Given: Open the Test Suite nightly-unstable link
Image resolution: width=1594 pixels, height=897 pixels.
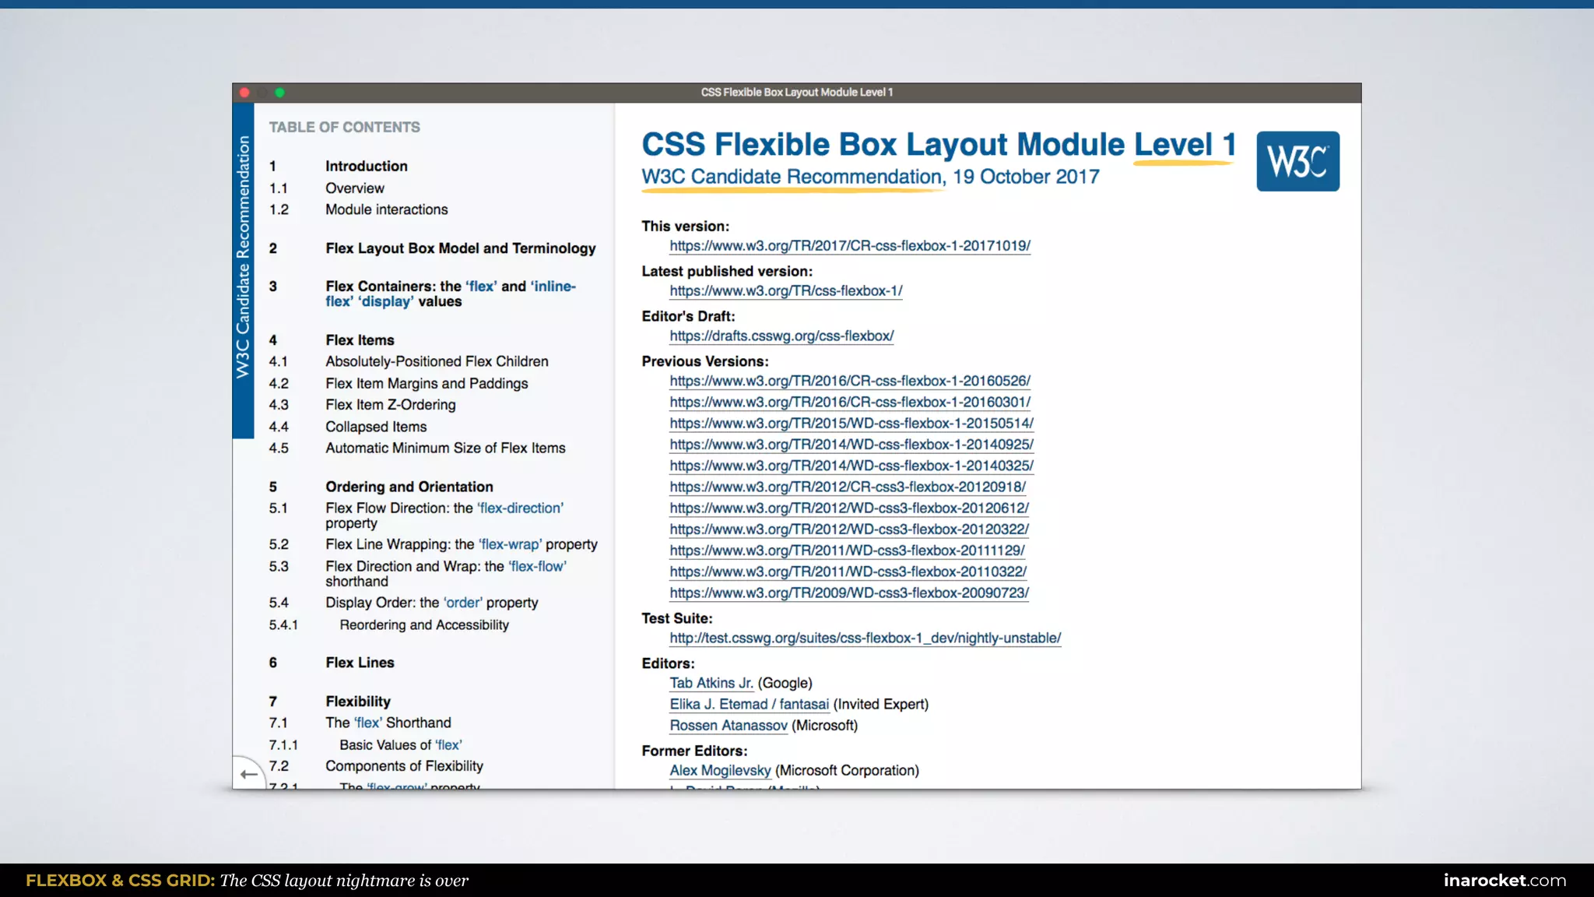Looking at the screenshot, I should 865,638.
